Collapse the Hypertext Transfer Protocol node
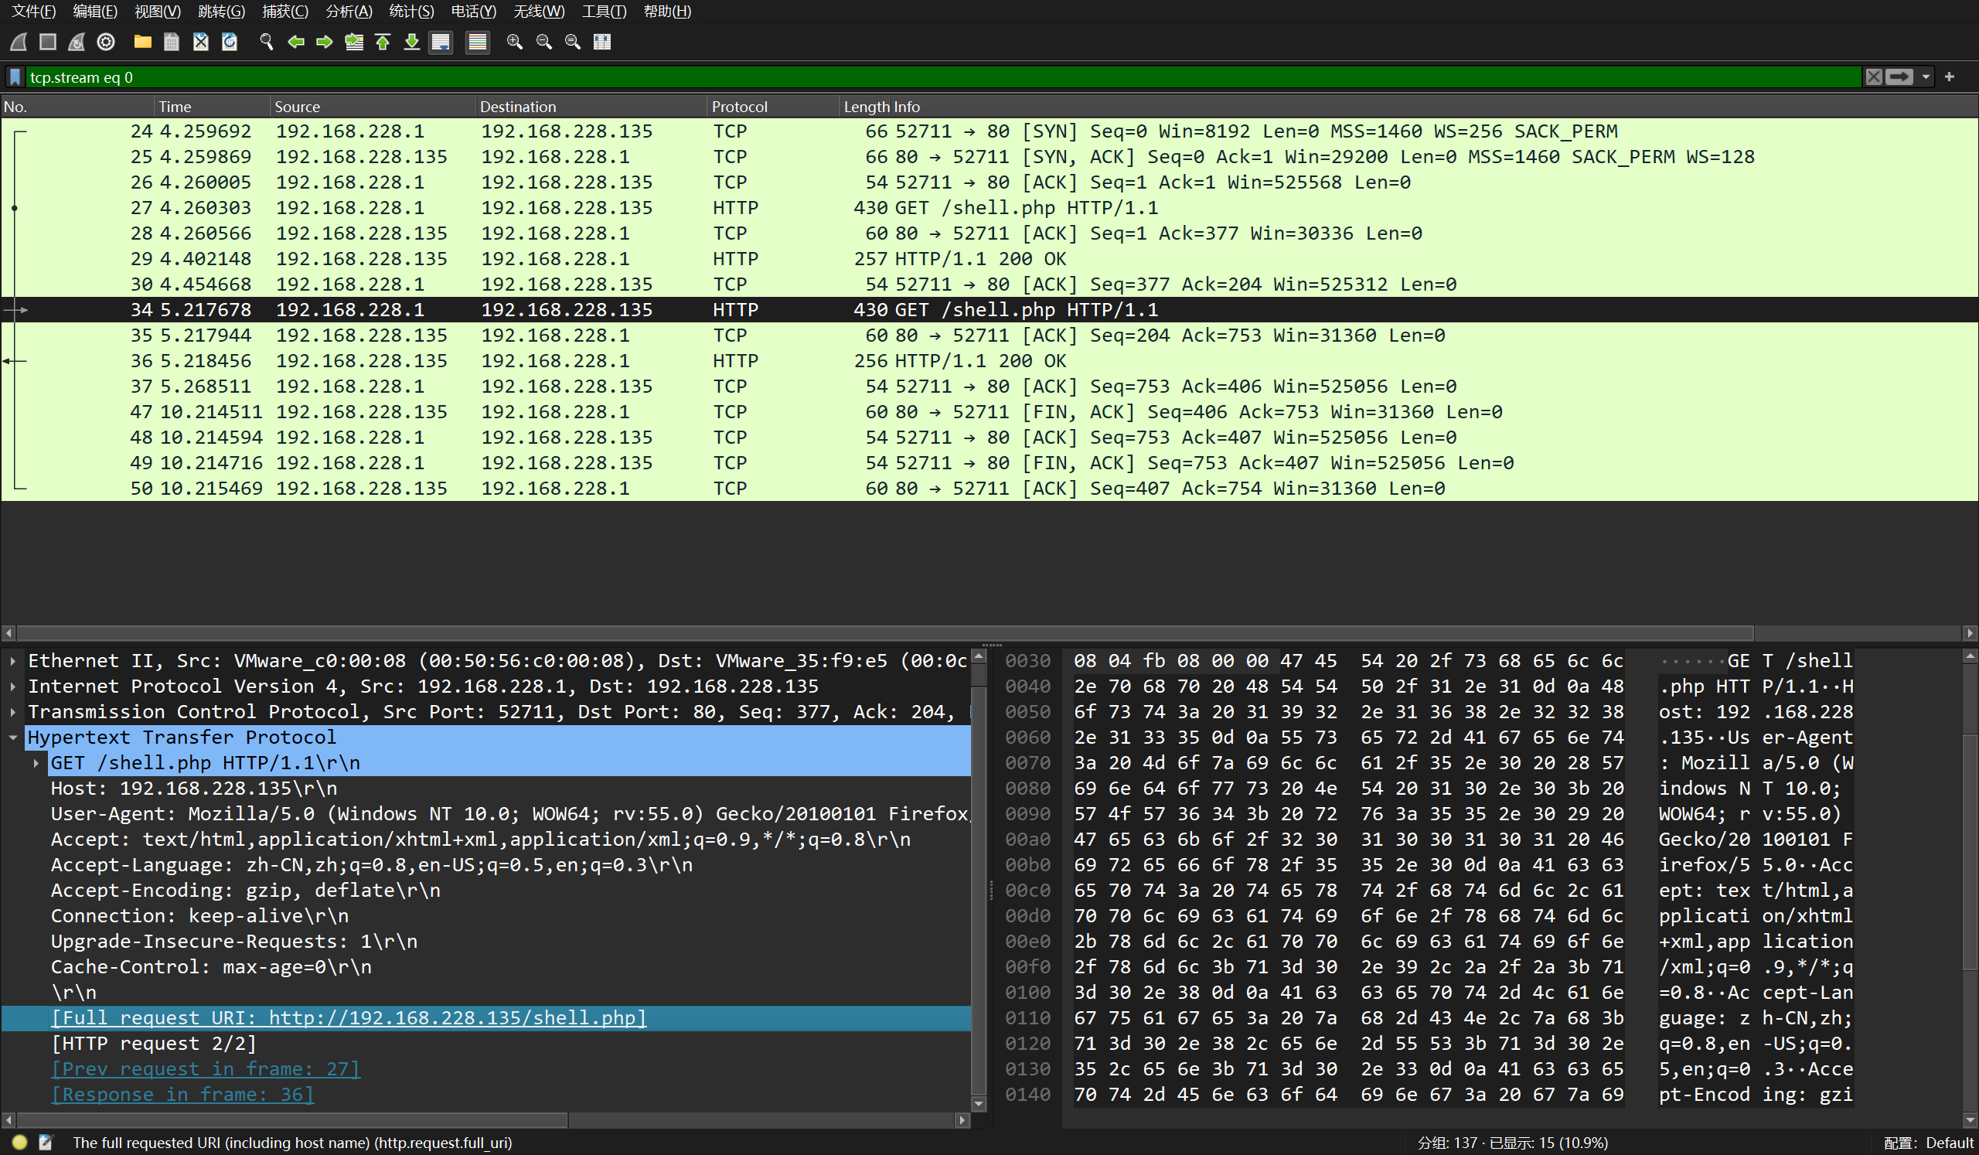Viewport: 1979px width, 1155px height. pos(12,738)
